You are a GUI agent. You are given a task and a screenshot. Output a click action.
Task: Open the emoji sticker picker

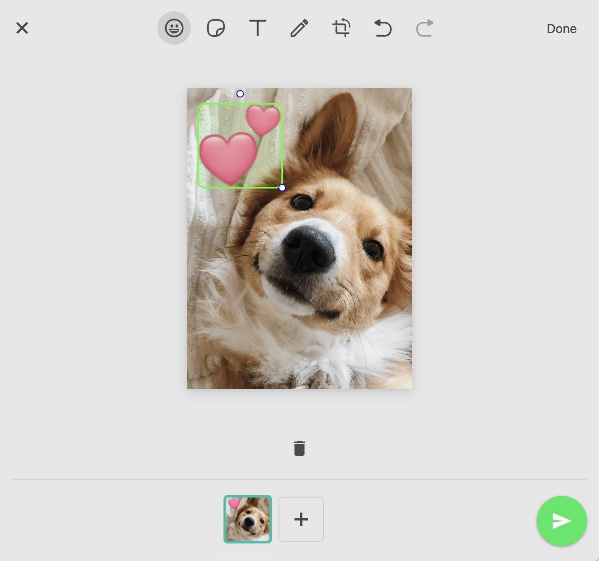click(174, 28)
